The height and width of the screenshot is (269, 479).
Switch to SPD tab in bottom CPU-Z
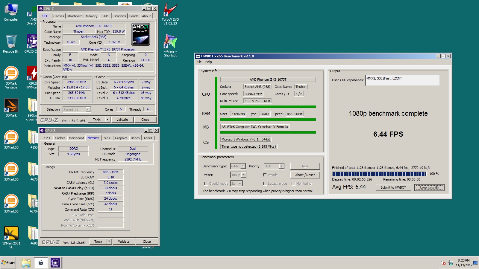click(x=107, y=138)
